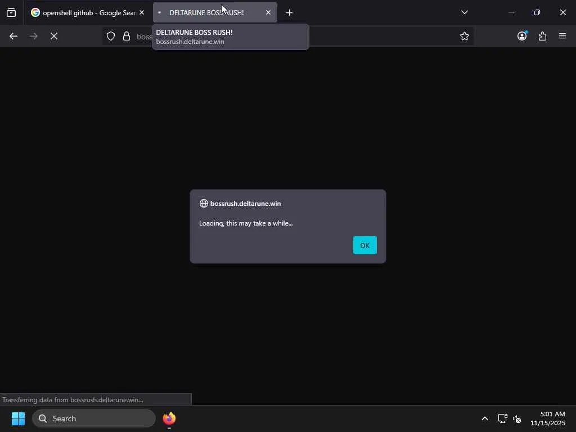Click bossrush.deltarune.win dialog title text
576x432 pixels.
(245, 204)
